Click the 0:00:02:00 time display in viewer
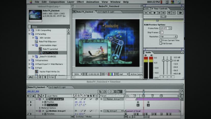The height and width of the screenshot is (119, 211). click(x=94, y=74)
